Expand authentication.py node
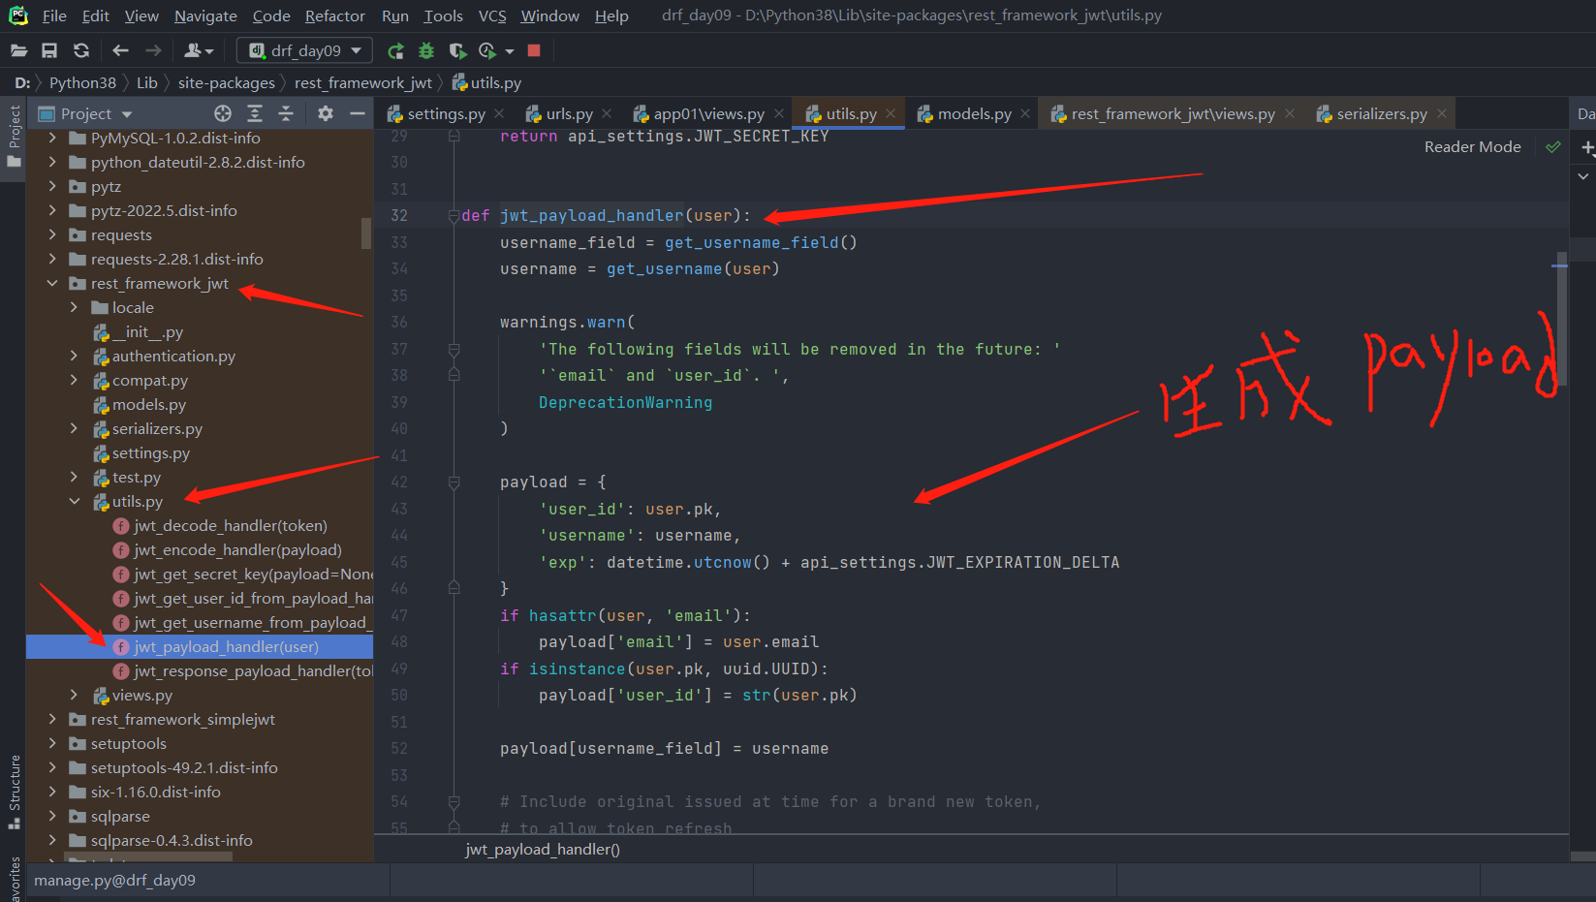1596x902 pixels. point(74,357)
